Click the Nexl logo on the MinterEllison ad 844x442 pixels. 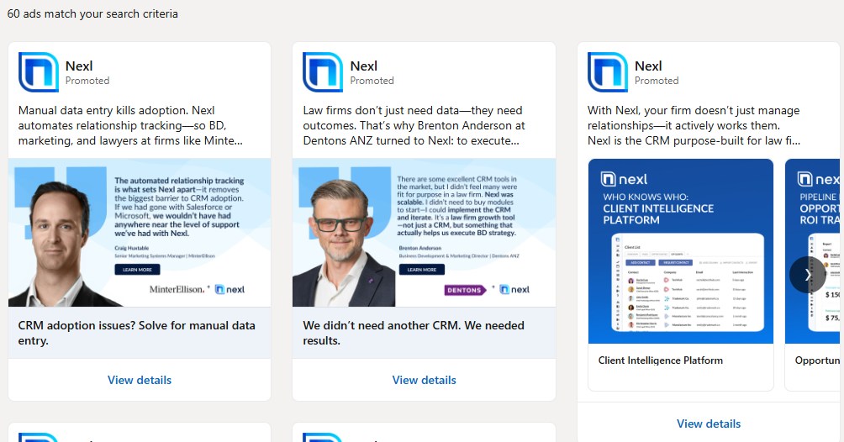(x=39, y=72)
